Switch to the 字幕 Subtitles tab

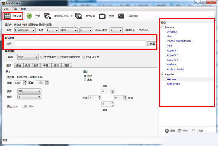click(x=46, y=65)
